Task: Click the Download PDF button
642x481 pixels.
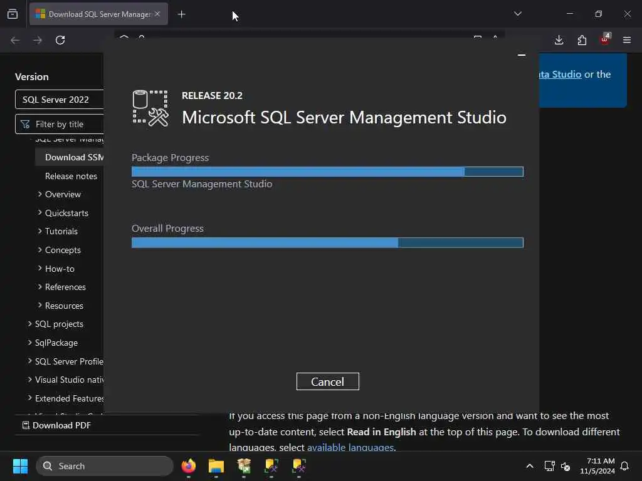Action: click(56, 425)
